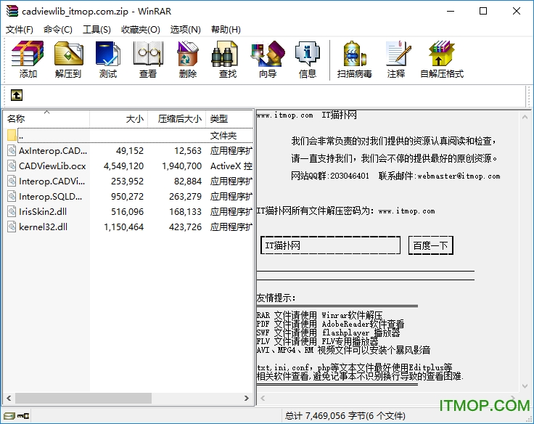Screen dimensions: 534x424
Task: Click size value 516,096
Action: point(128,212)
